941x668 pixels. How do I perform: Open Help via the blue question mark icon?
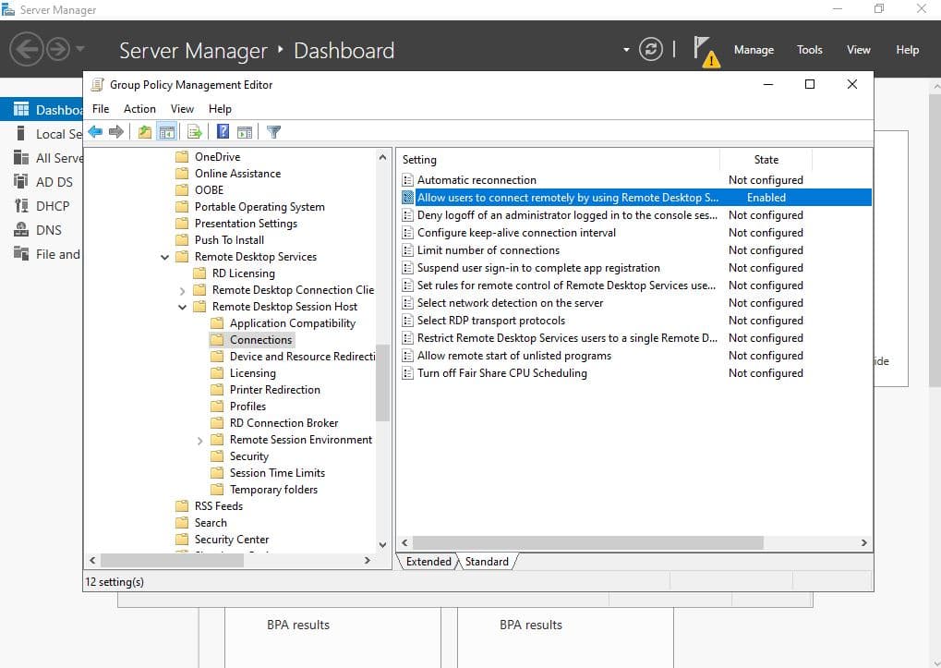coord(223,132)
